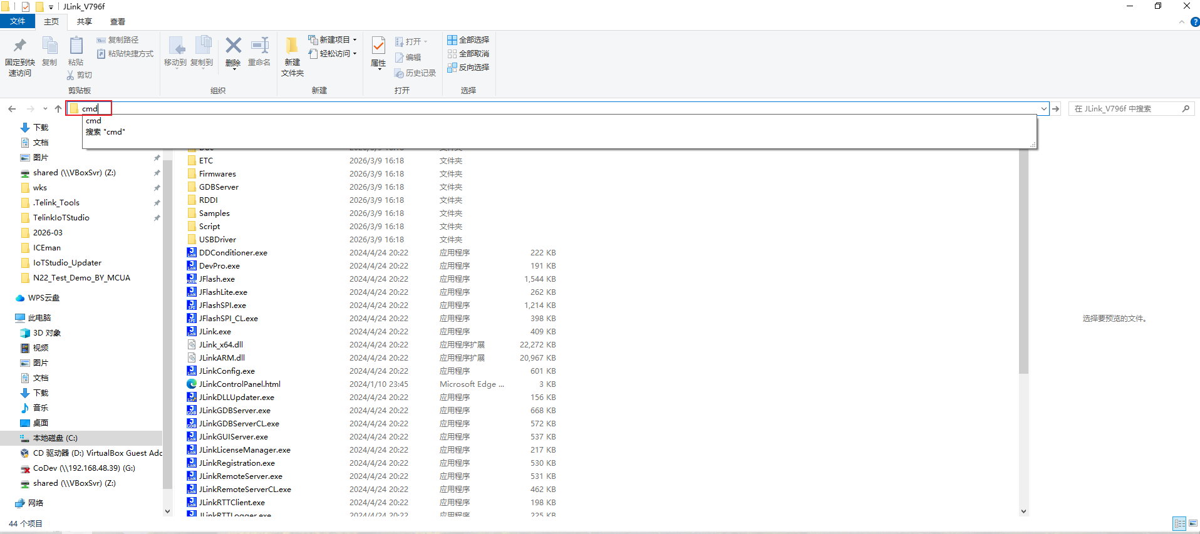The width and height of the screenshot is (1200, 534).
Task: Click Invert selection (反向选择)
Action: point(468,68)
